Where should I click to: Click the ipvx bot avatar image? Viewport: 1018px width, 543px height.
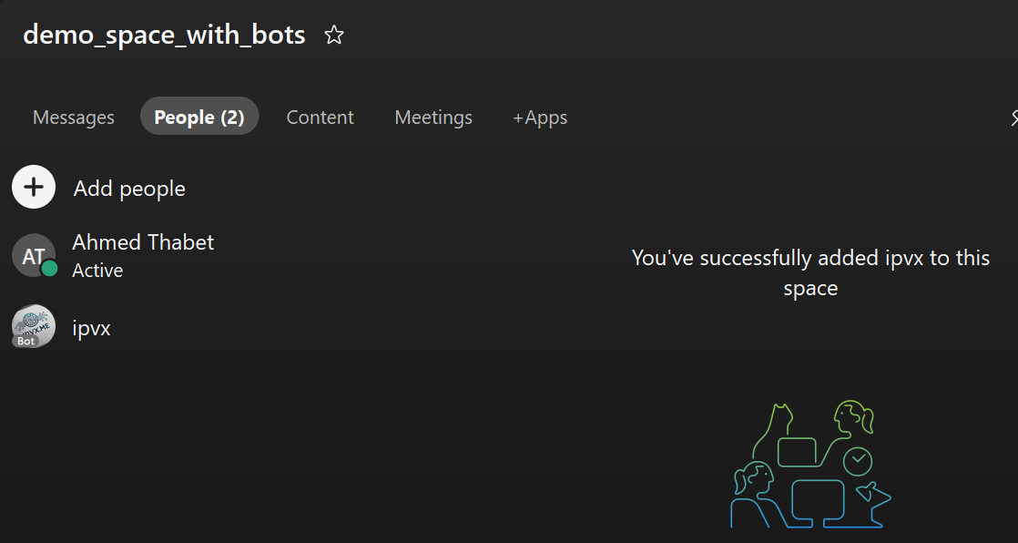34,323
